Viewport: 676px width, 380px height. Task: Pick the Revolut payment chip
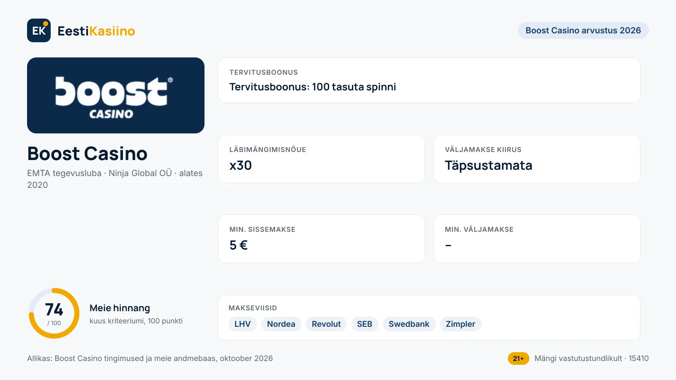click(x=326, y=324)
